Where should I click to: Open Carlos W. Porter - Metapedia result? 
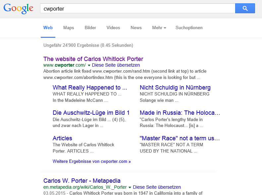(x=82, y=181)
